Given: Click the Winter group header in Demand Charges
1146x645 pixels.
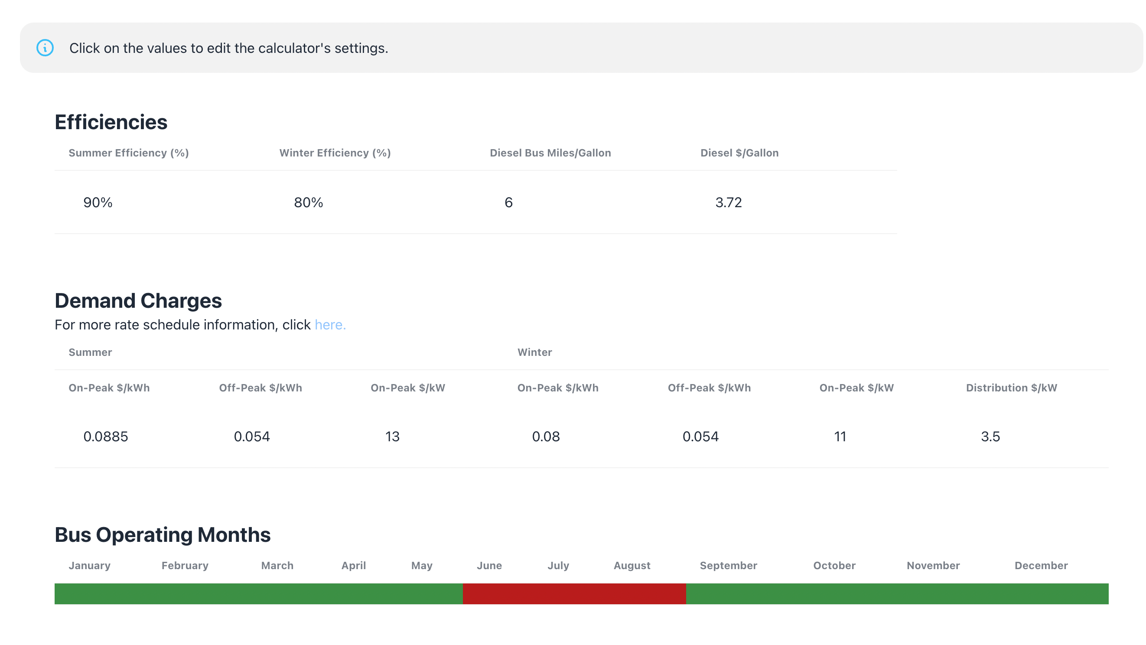Looking at the screenshot, I should point(534,352).
